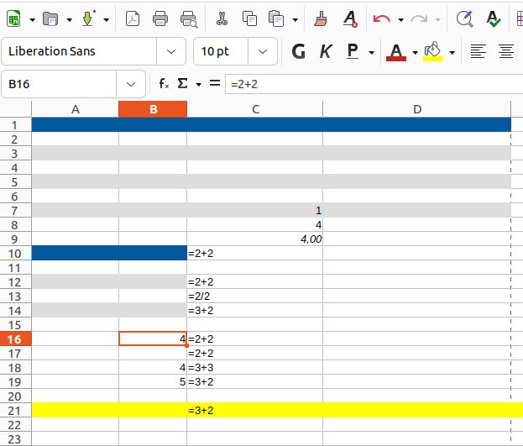
Task: Click the Font Name field Liberation Sans
Action: pyautogui.click(x=79, y=51)
